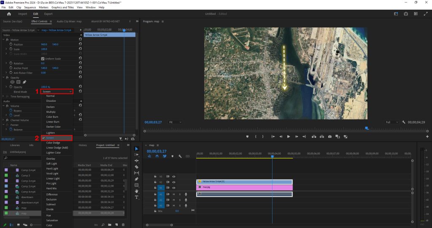Select the Pen tool in the timeline toolbar
The width and height of the screenshot is (432, 228).
click(137, 179)
